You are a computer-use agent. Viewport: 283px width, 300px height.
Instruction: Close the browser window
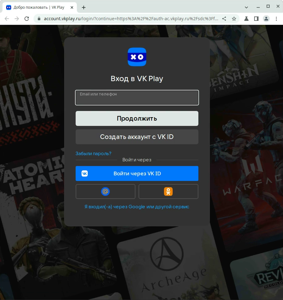tap(278, 6)
